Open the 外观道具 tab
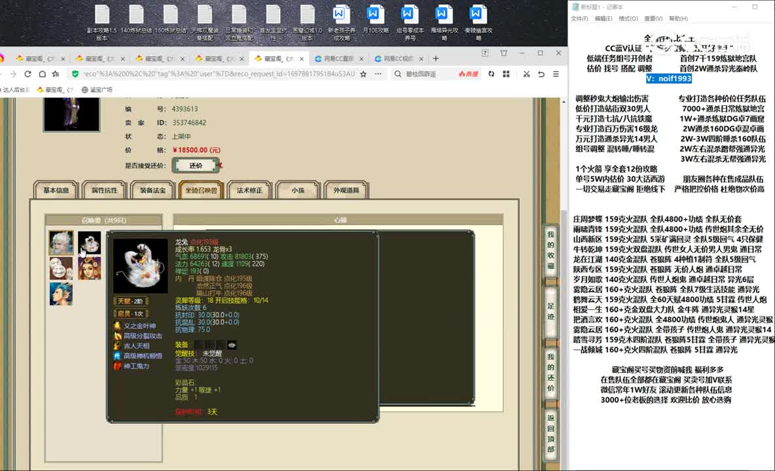The width and height of the screenshot is (775, 471). tap(346, 190)
